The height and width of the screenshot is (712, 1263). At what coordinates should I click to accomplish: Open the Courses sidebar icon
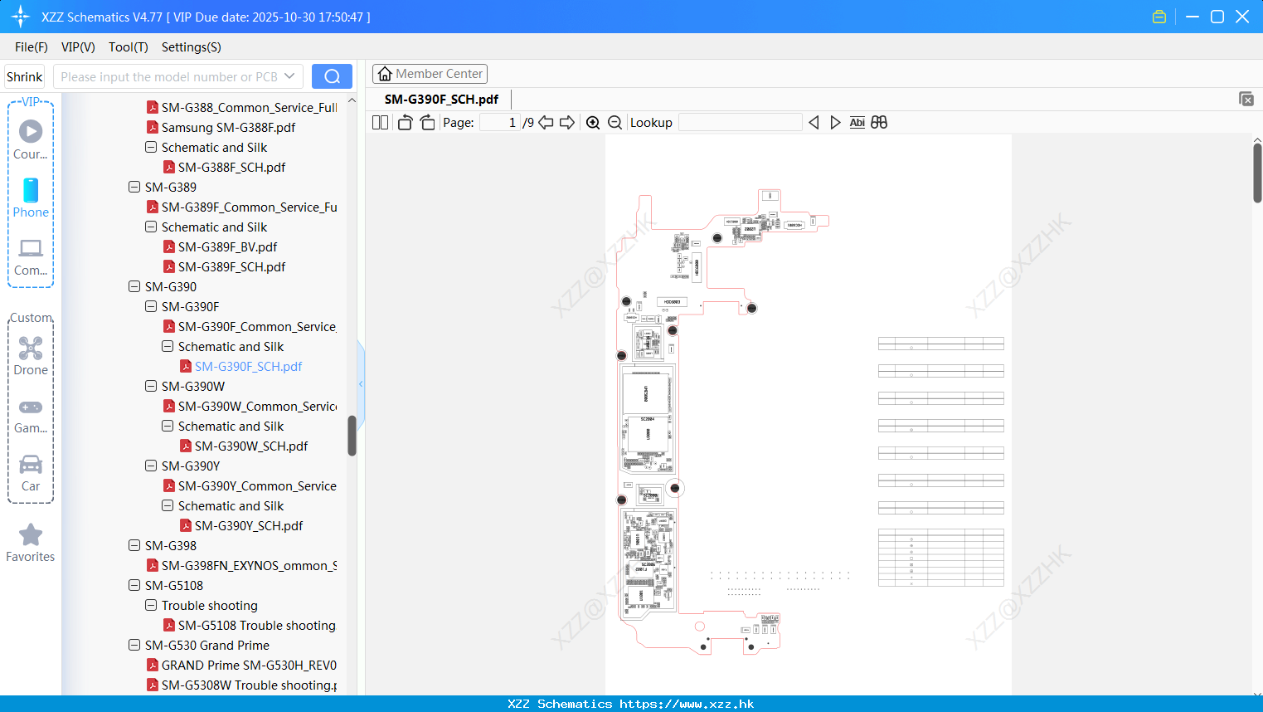[x=31, y=131]
